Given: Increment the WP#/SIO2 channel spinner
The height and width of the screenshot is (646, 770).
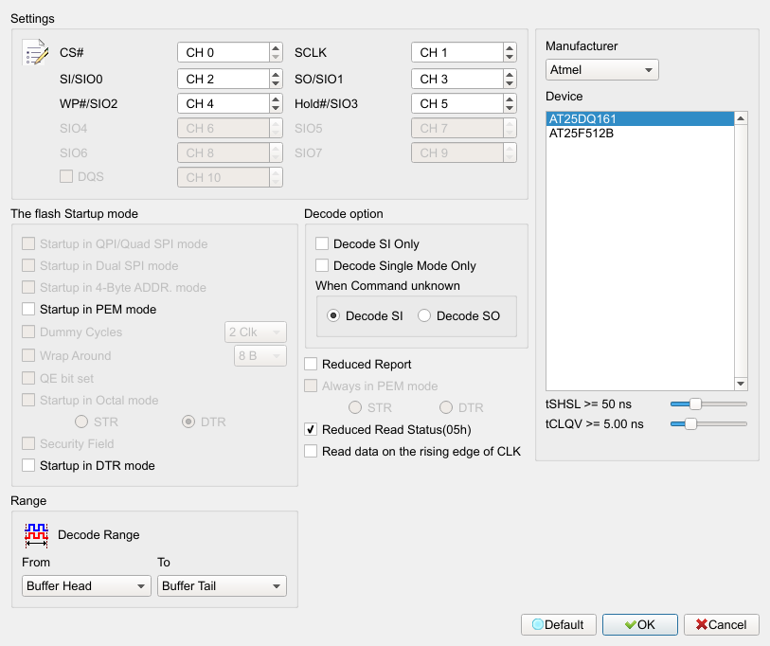Looking at the screenshot, I should click(276, 99).
